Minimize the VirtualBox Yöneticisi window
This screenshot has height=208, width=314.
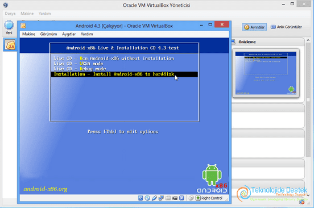[283, 5]
